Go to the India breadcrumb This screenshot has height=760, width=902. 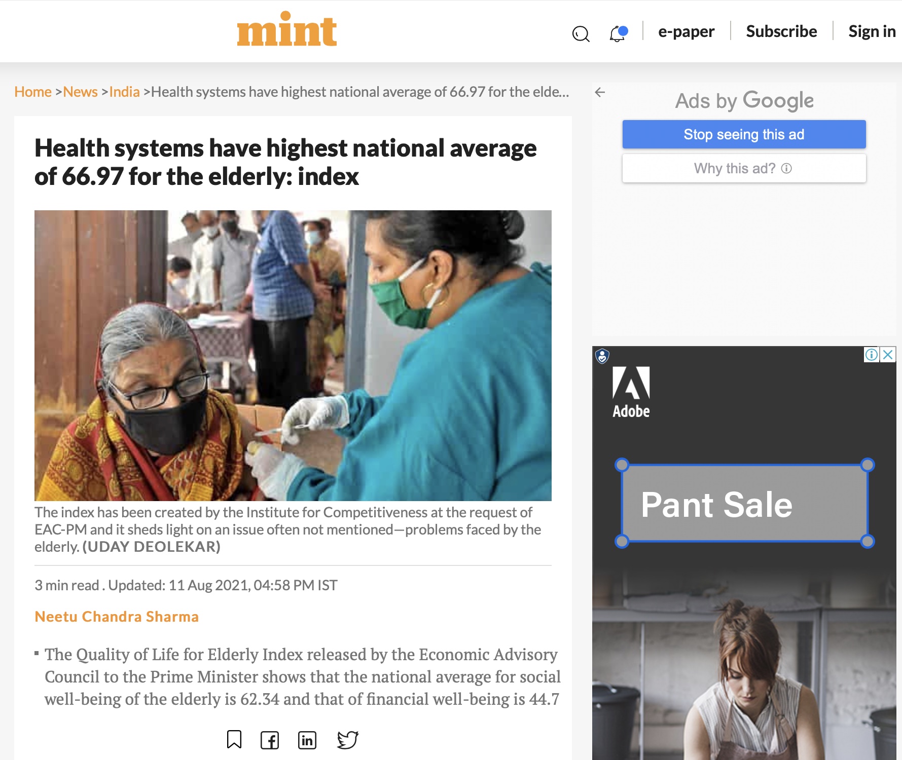pos(124,92)
